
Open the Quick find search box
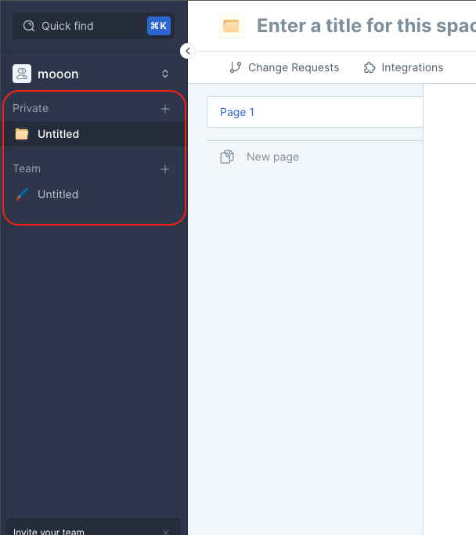(93, 26)
